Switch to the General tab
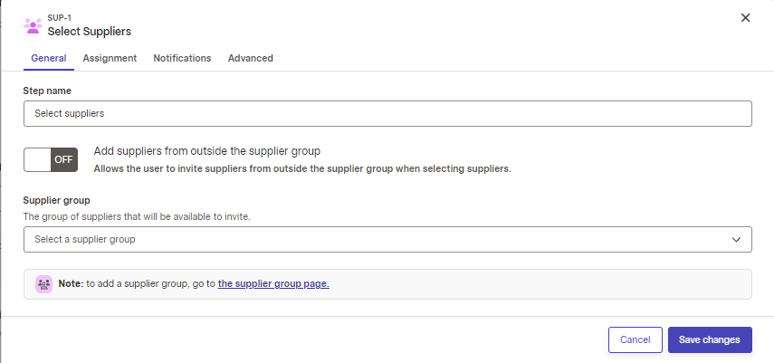774x363 pixels. [x=48, y=58]
